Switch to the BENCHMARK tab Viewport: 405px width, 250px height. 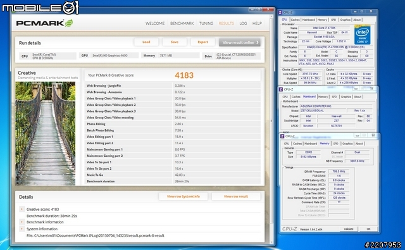(x=182, y=23)
